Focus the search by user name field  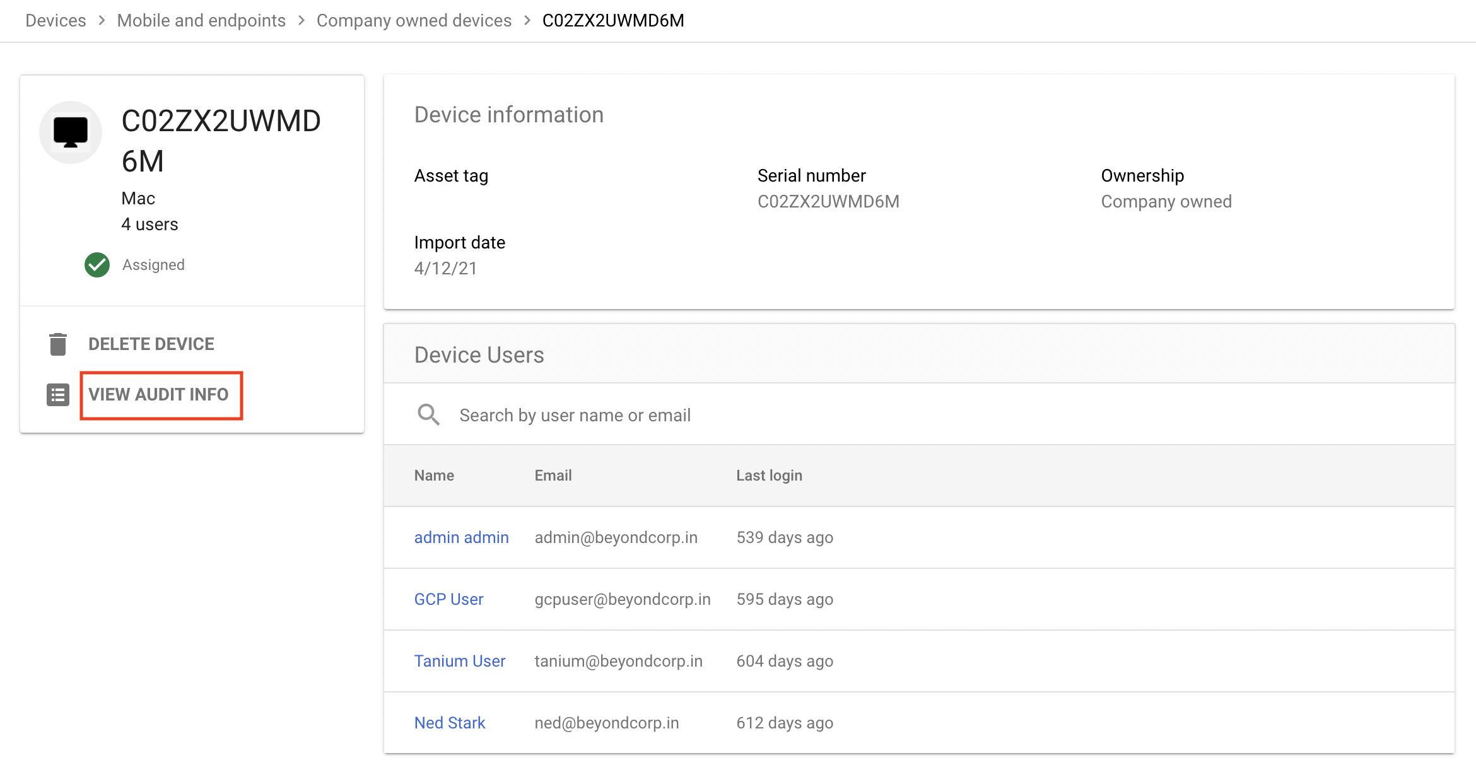pos(575,415)
